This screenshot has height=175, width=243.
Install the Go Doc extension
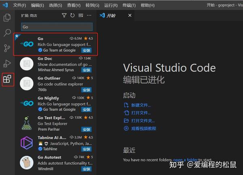point(86,70)
